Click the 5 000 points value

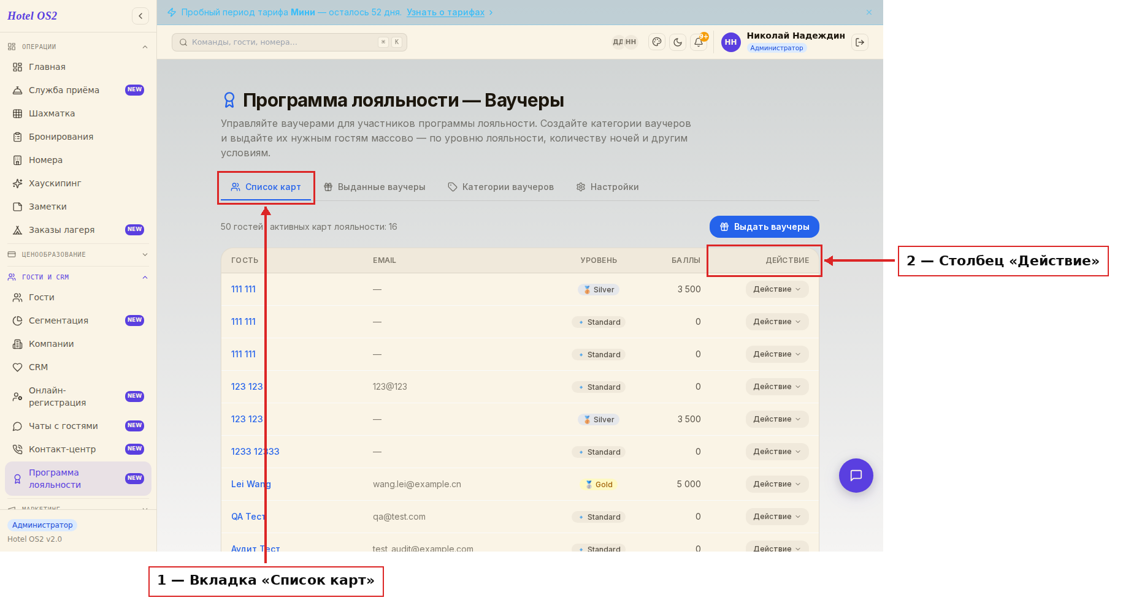coord(689,484)
